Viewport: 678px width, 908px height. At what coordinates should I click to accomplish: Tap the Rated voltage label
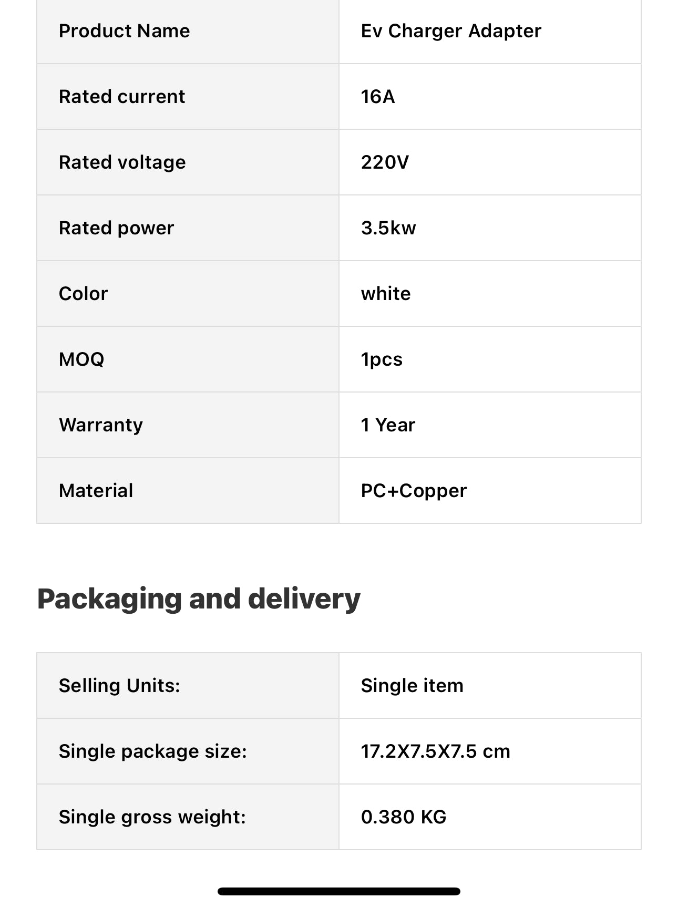pyautogui.click(x=122, y=162)
